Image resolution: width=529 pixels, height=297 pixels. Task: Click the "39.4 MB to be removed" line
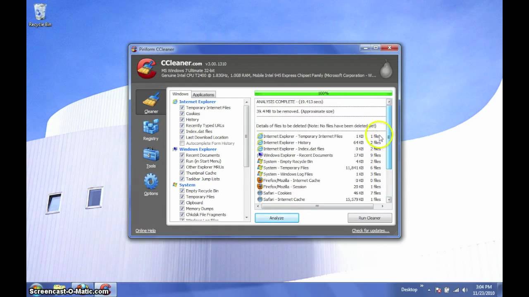coord(295,111)
